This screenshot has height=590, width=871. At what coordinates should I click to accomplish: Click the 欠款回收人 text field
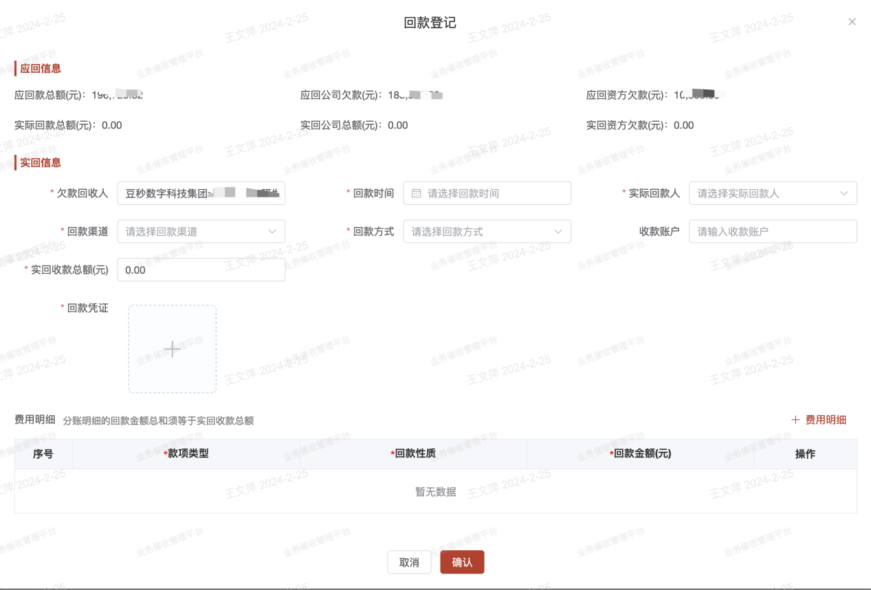(x=201, y=194)
